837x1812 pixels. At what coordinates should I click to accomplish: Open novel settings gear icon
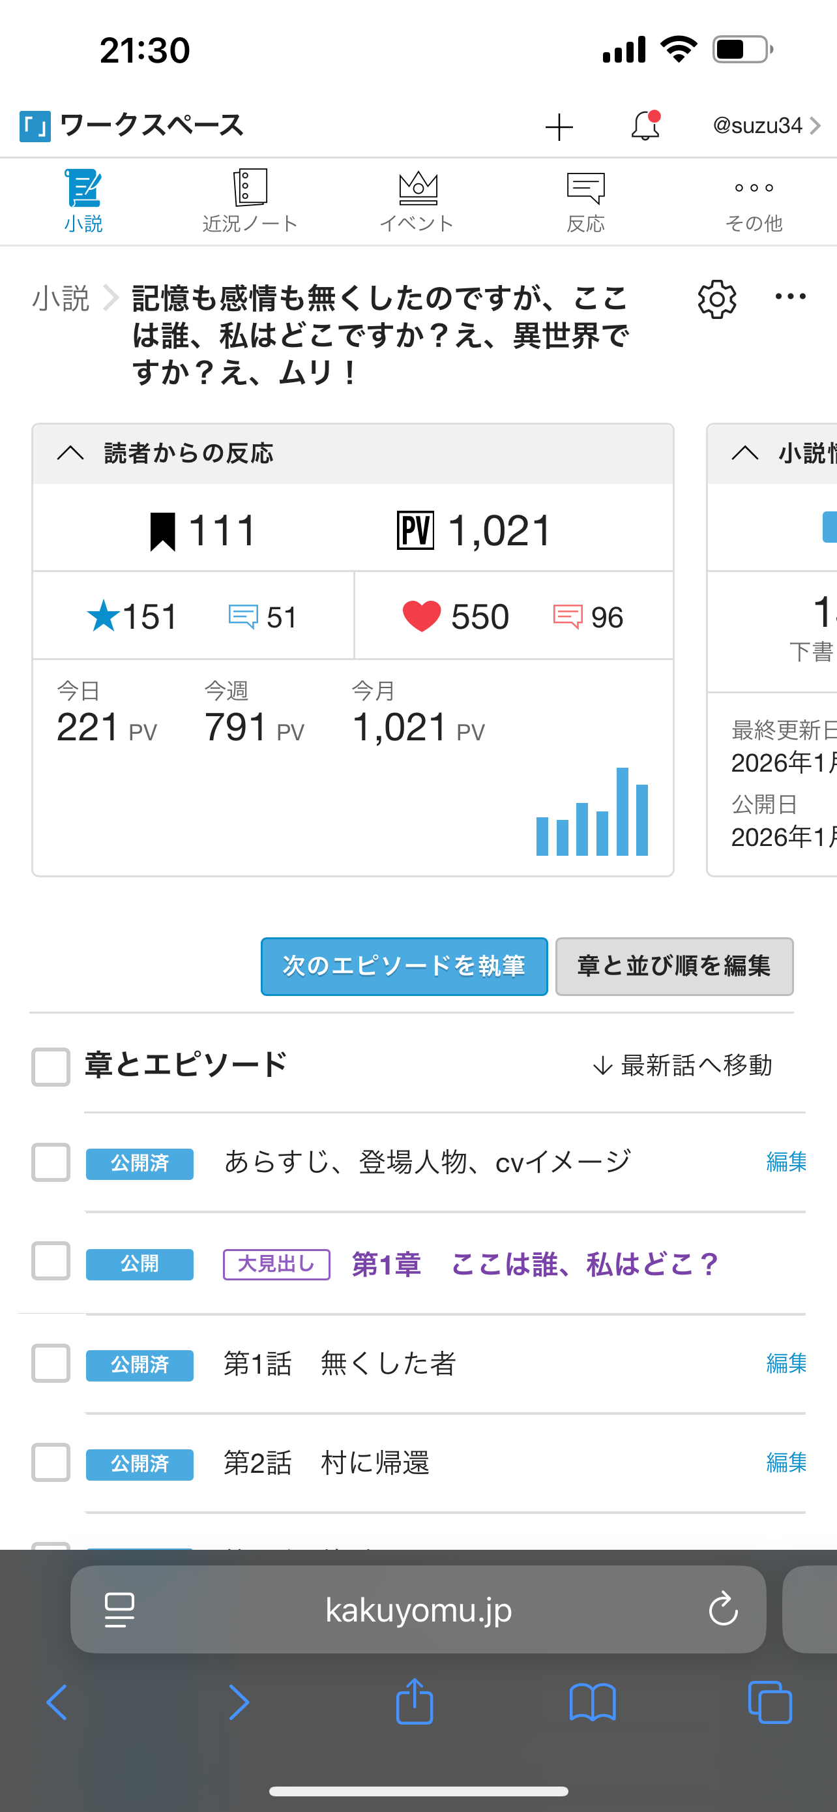click(x=716, y=299)
